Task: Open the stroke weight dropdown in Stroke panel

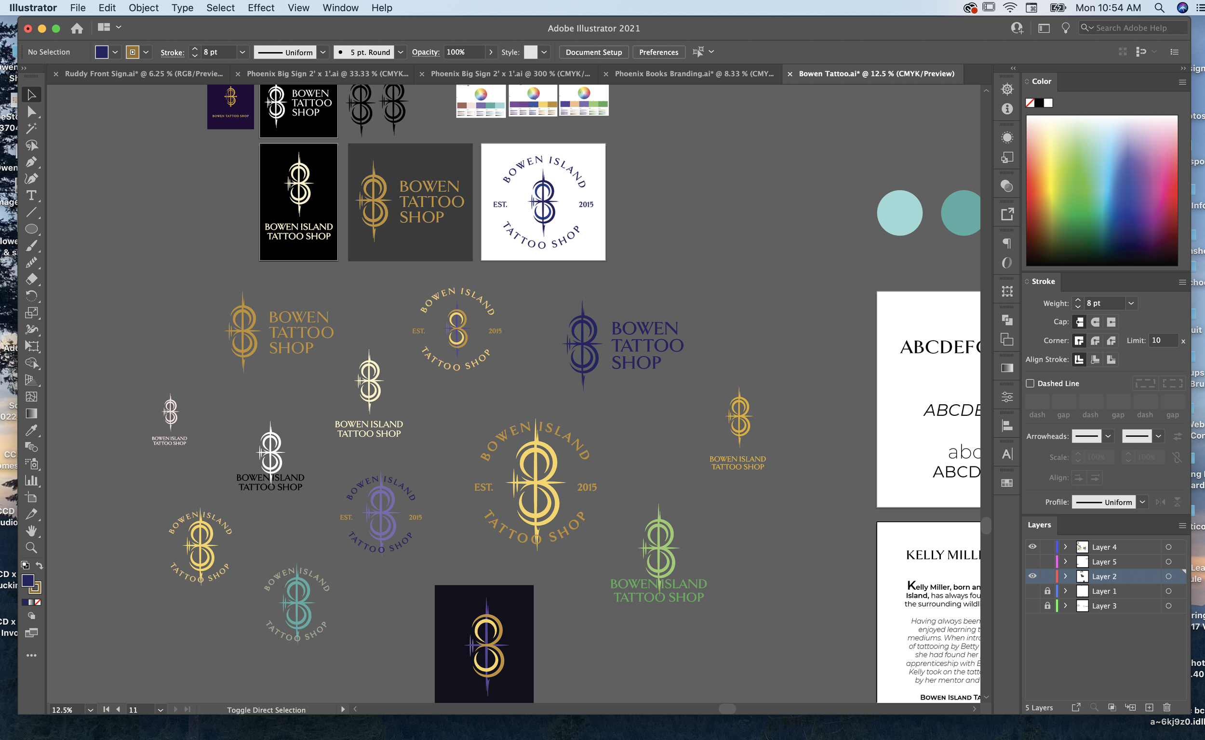Action: tap(1131, 304)
